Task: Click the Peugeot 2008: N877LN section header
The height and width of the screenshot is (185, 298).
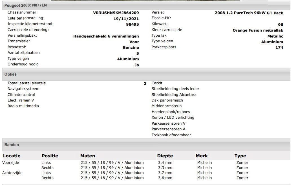Action: 25,5
